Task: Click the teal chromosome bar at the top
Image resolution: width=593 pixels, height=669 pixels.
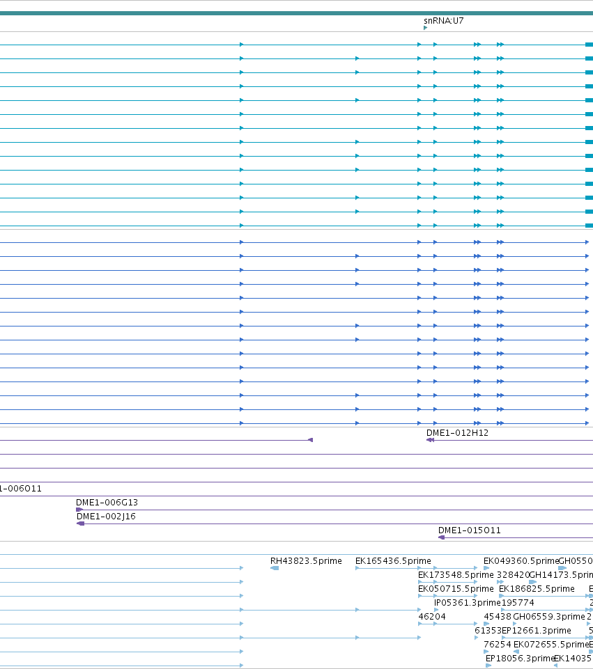Action: [296, 13]
